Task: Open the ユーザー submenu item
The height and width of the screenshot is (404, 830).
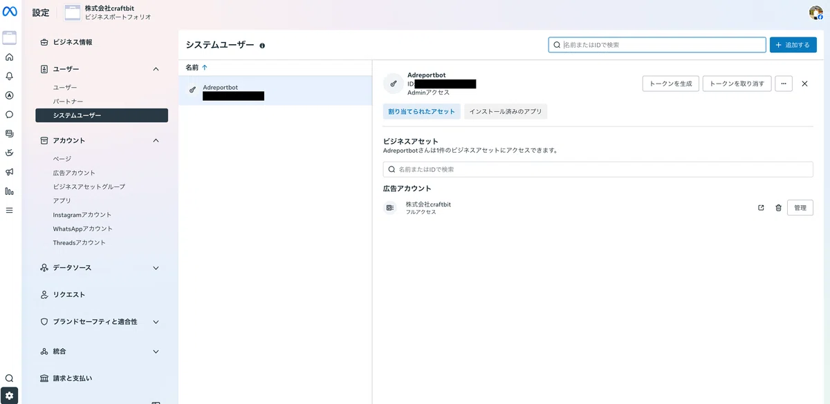Action: pyautogui.click(x=65, y=88)
